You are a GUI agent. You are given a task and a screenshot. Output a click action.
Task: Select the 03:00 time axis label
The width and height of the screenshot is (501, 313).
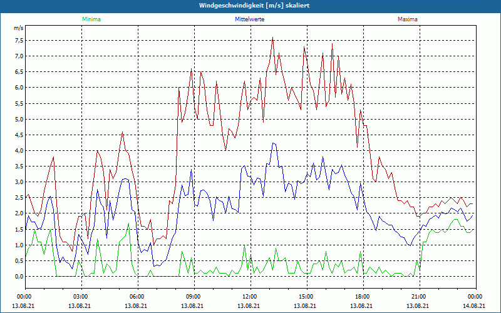click(81, 297)
